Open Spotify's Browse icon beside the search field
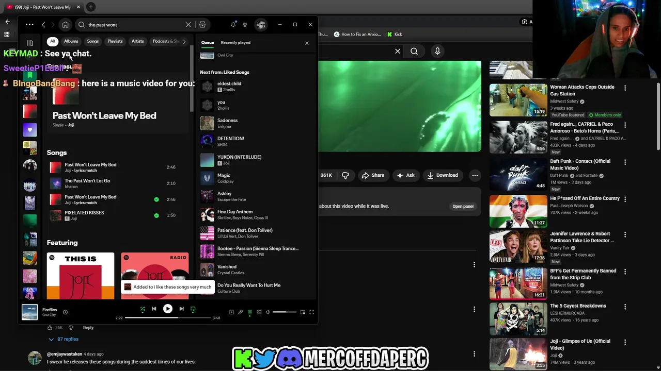Viewport: 661px width, 371px height. [x=202, y=25]
